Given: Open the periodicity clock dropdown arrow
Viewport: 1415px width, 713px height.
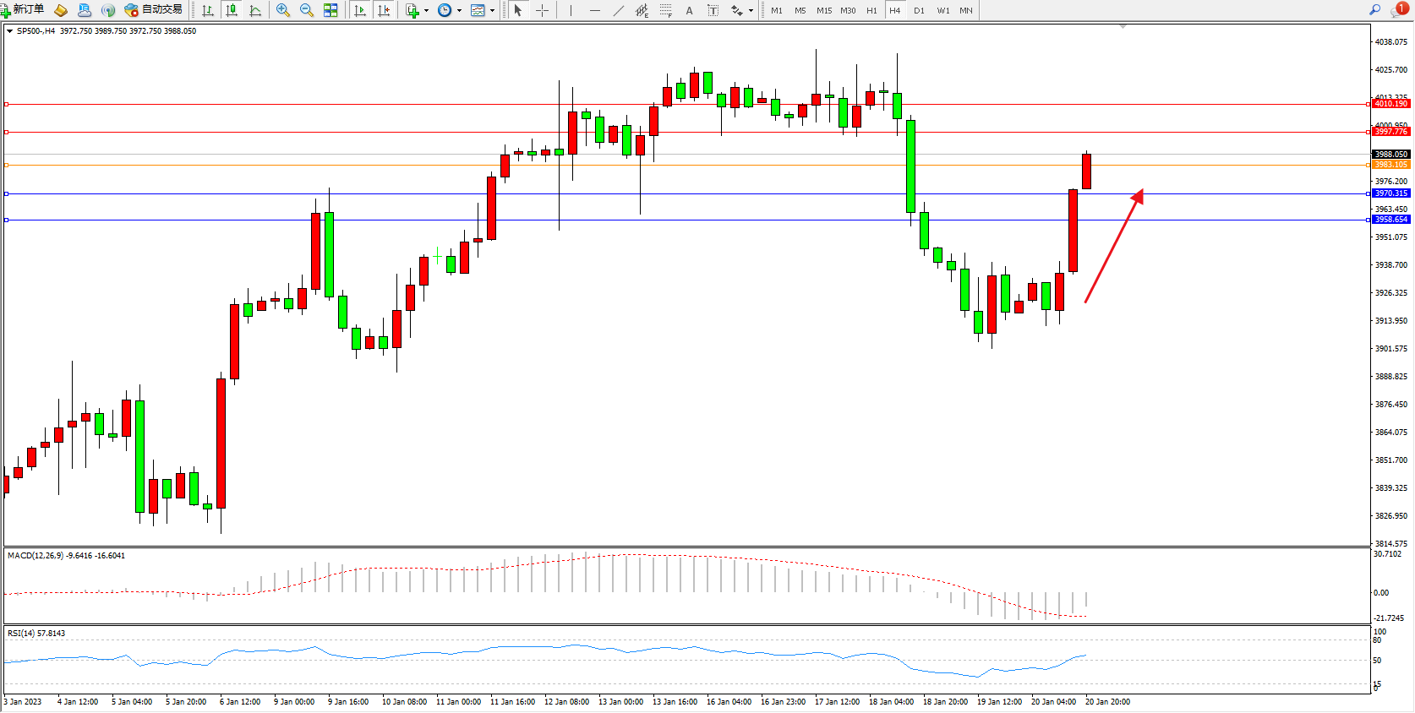Looking at the screenshot, I should [459, 11].
